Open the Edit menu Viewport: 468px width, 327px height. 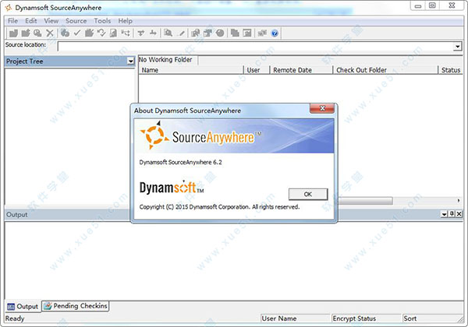point(31,21)
